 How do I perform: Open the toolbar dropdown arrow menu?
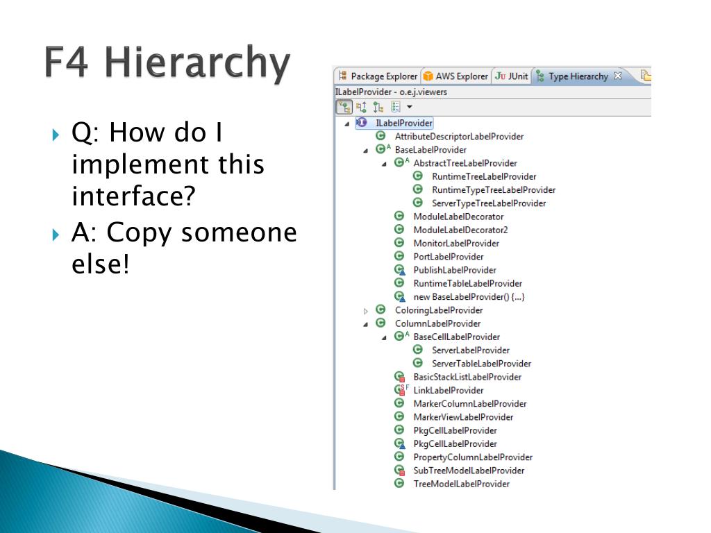[x=410, y=107]
